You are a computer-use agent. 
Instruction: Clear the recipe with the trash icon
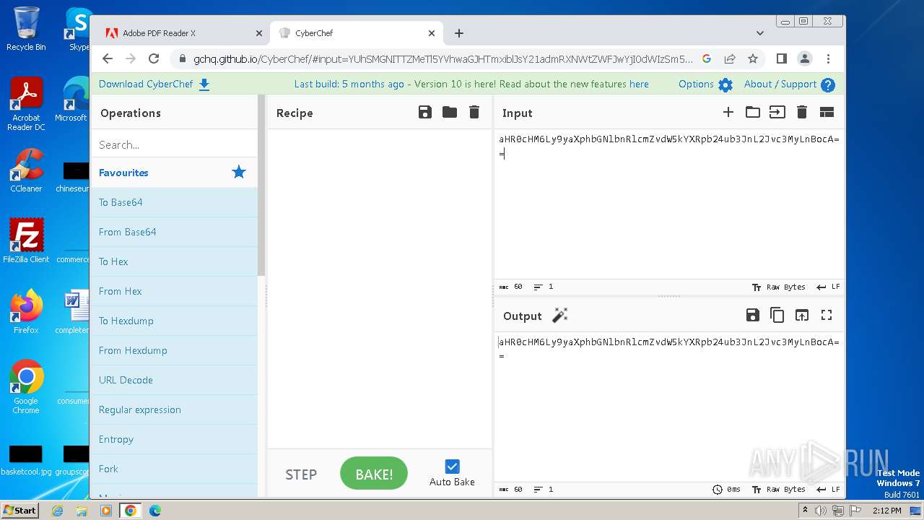pos(474,112)
